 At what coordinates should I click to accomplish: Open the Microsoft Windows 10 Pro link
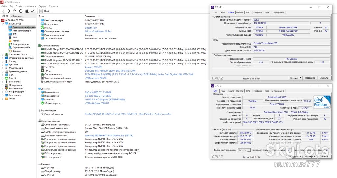click(98, 31)
